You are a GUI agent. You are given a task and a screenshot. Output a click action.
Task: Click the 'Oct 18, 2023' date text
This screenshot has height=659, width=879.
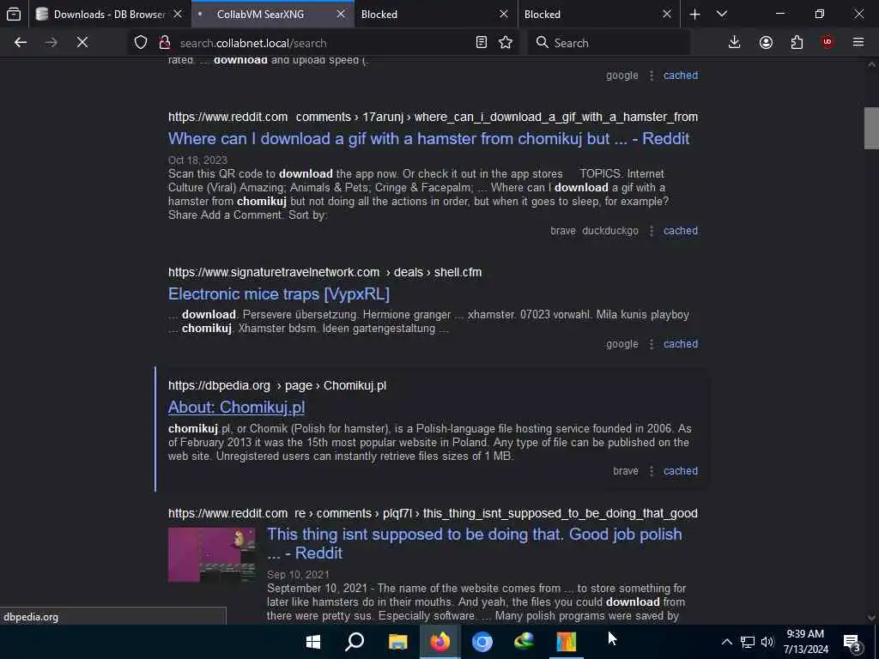pyautogui.click(x=197, y=160)
